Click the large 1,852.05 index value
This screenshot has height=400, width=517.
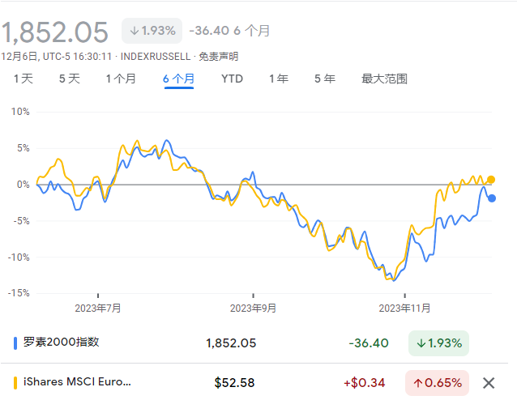(x=55, y=32)
